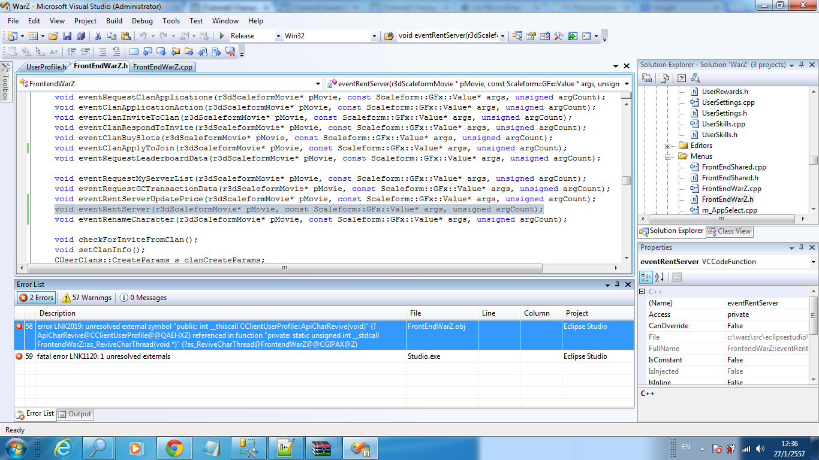Click the clock showing 12:36 in the tray
The image size is (819, 460).
pyautogui.click(x=790, y=444)
